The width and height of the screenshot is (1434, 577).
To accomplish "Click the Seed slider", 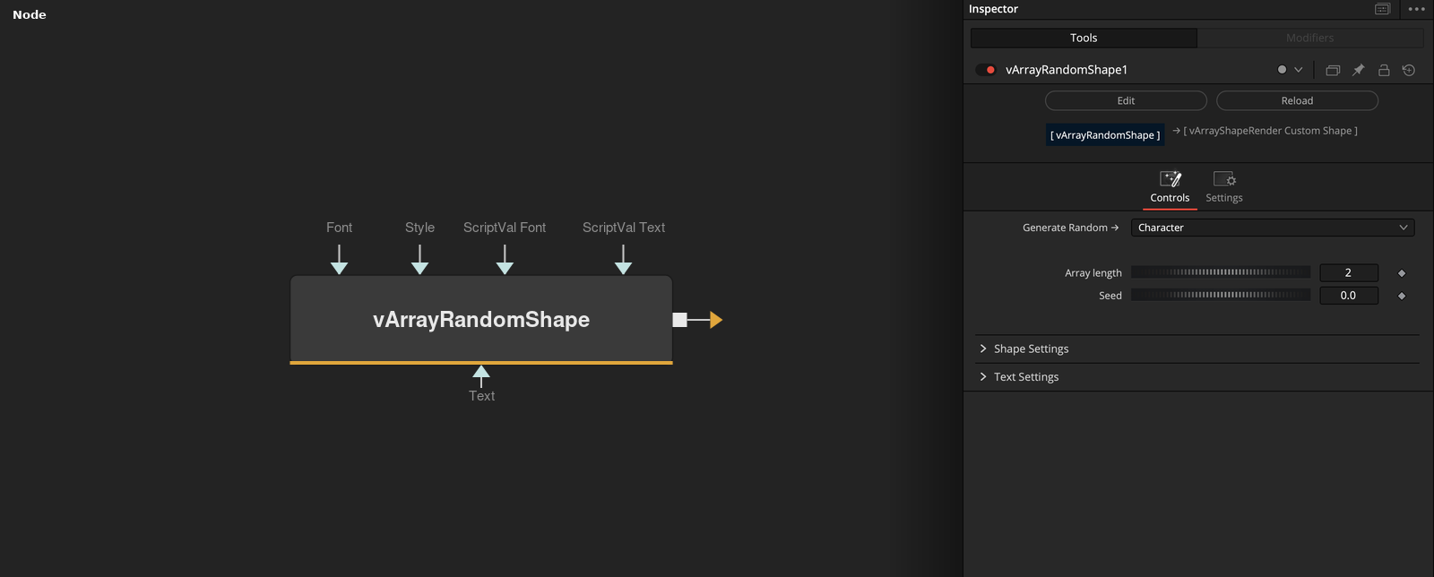I will click(x=1221, y=295).
